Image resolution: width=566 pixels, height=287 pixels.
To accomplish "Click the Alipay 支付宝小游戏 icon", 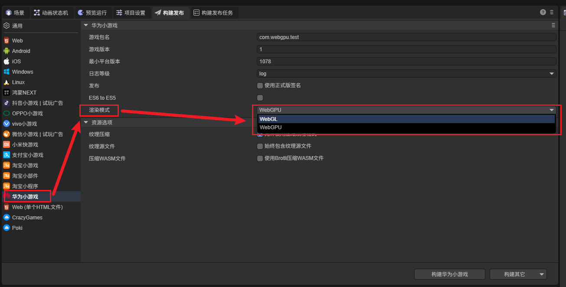I will pyautogui.click(x=7, y=155).
